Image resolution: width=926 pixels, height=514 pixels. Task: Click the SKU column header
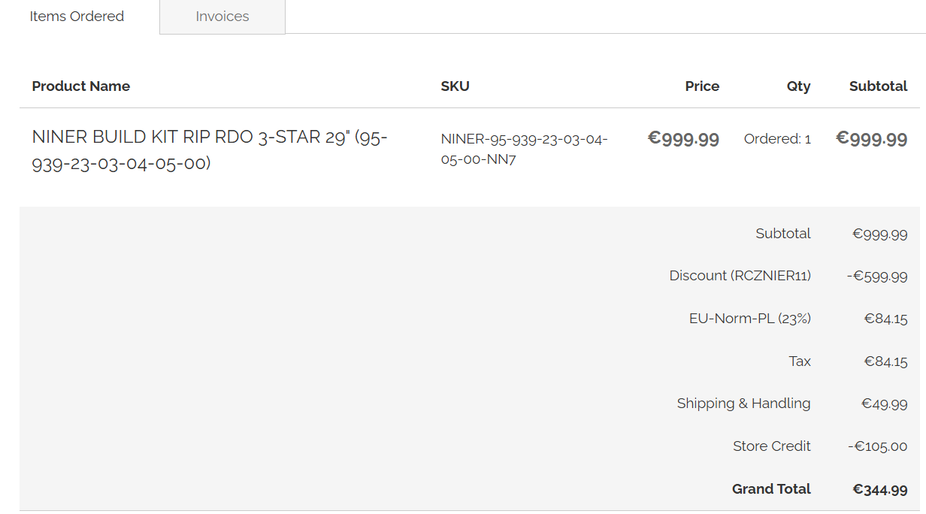pos(455,86)
